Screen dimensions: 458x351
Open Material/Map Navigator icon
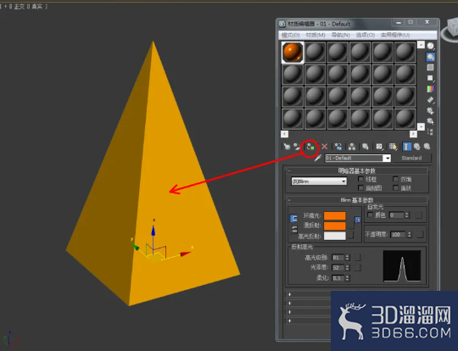(431, 131)
